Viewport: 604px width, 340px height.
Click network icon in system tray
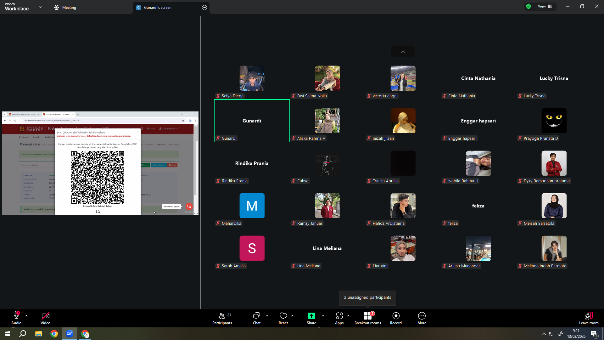point(551,334)
